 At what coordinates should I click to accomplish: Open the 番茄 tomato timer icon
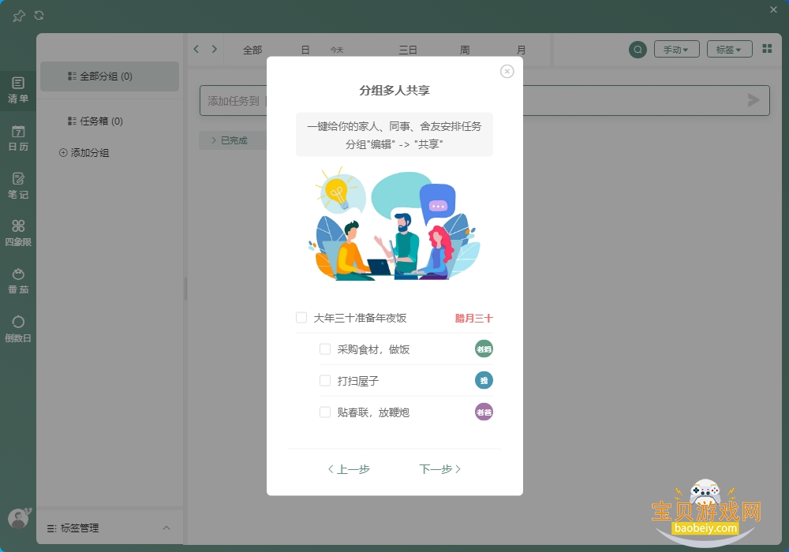click(x=18, y=281)
